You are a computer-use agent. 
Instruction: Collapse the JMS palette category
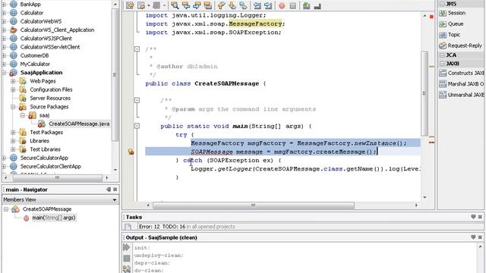[442, 4]
